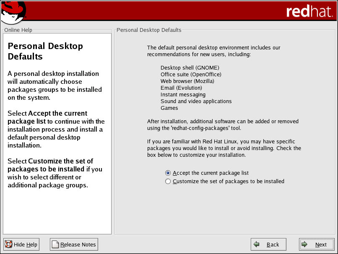
Task: Select the Customize the set of packages radio
Action: pos(168,181)
